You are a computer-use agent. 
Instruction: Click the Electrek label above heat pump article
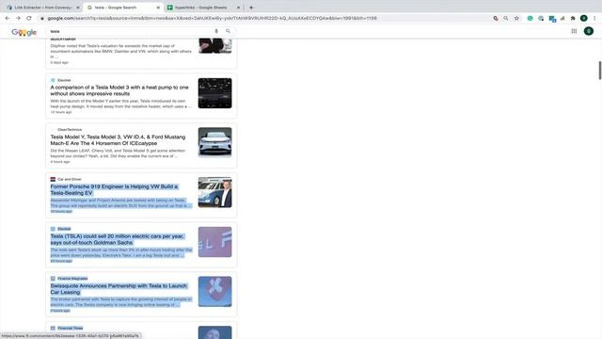64,80
